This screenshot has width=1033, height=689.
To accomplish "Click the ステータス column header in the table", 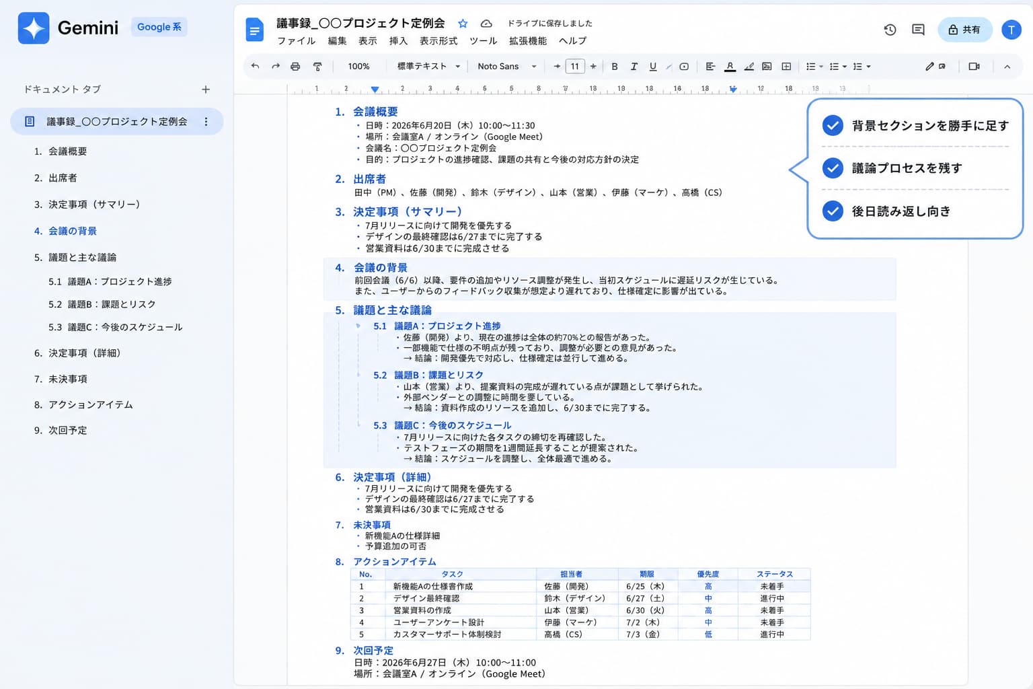I will (x=774, y=575).
